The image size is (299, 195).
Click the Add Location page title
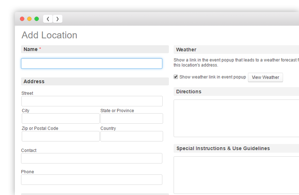[x=49, y=35]
